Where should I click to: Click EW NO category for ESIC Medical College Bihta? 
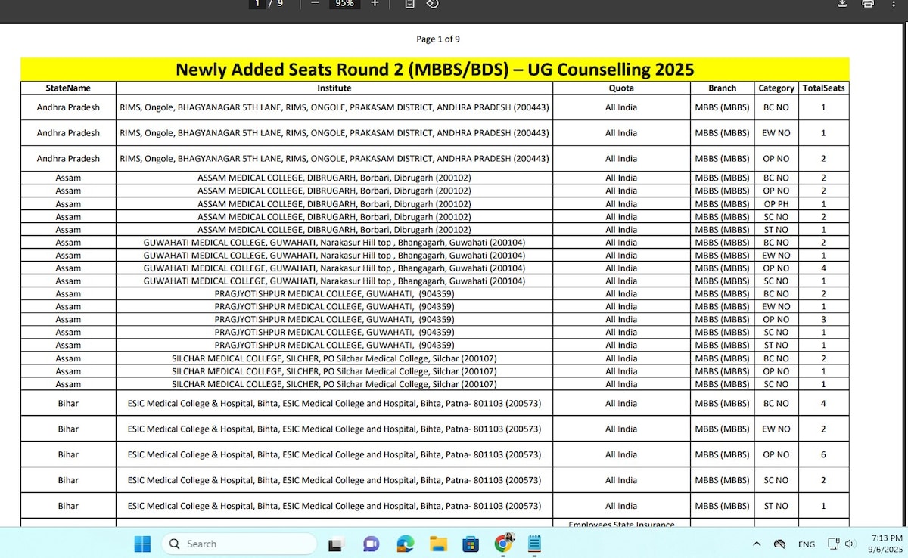[776, 429]
